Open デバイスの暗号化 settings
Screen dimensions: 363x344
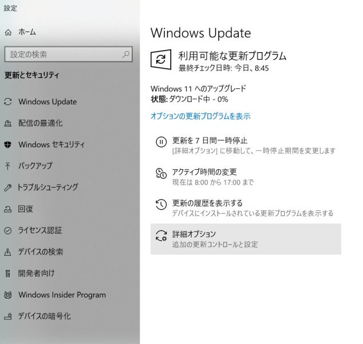(44, 316)
